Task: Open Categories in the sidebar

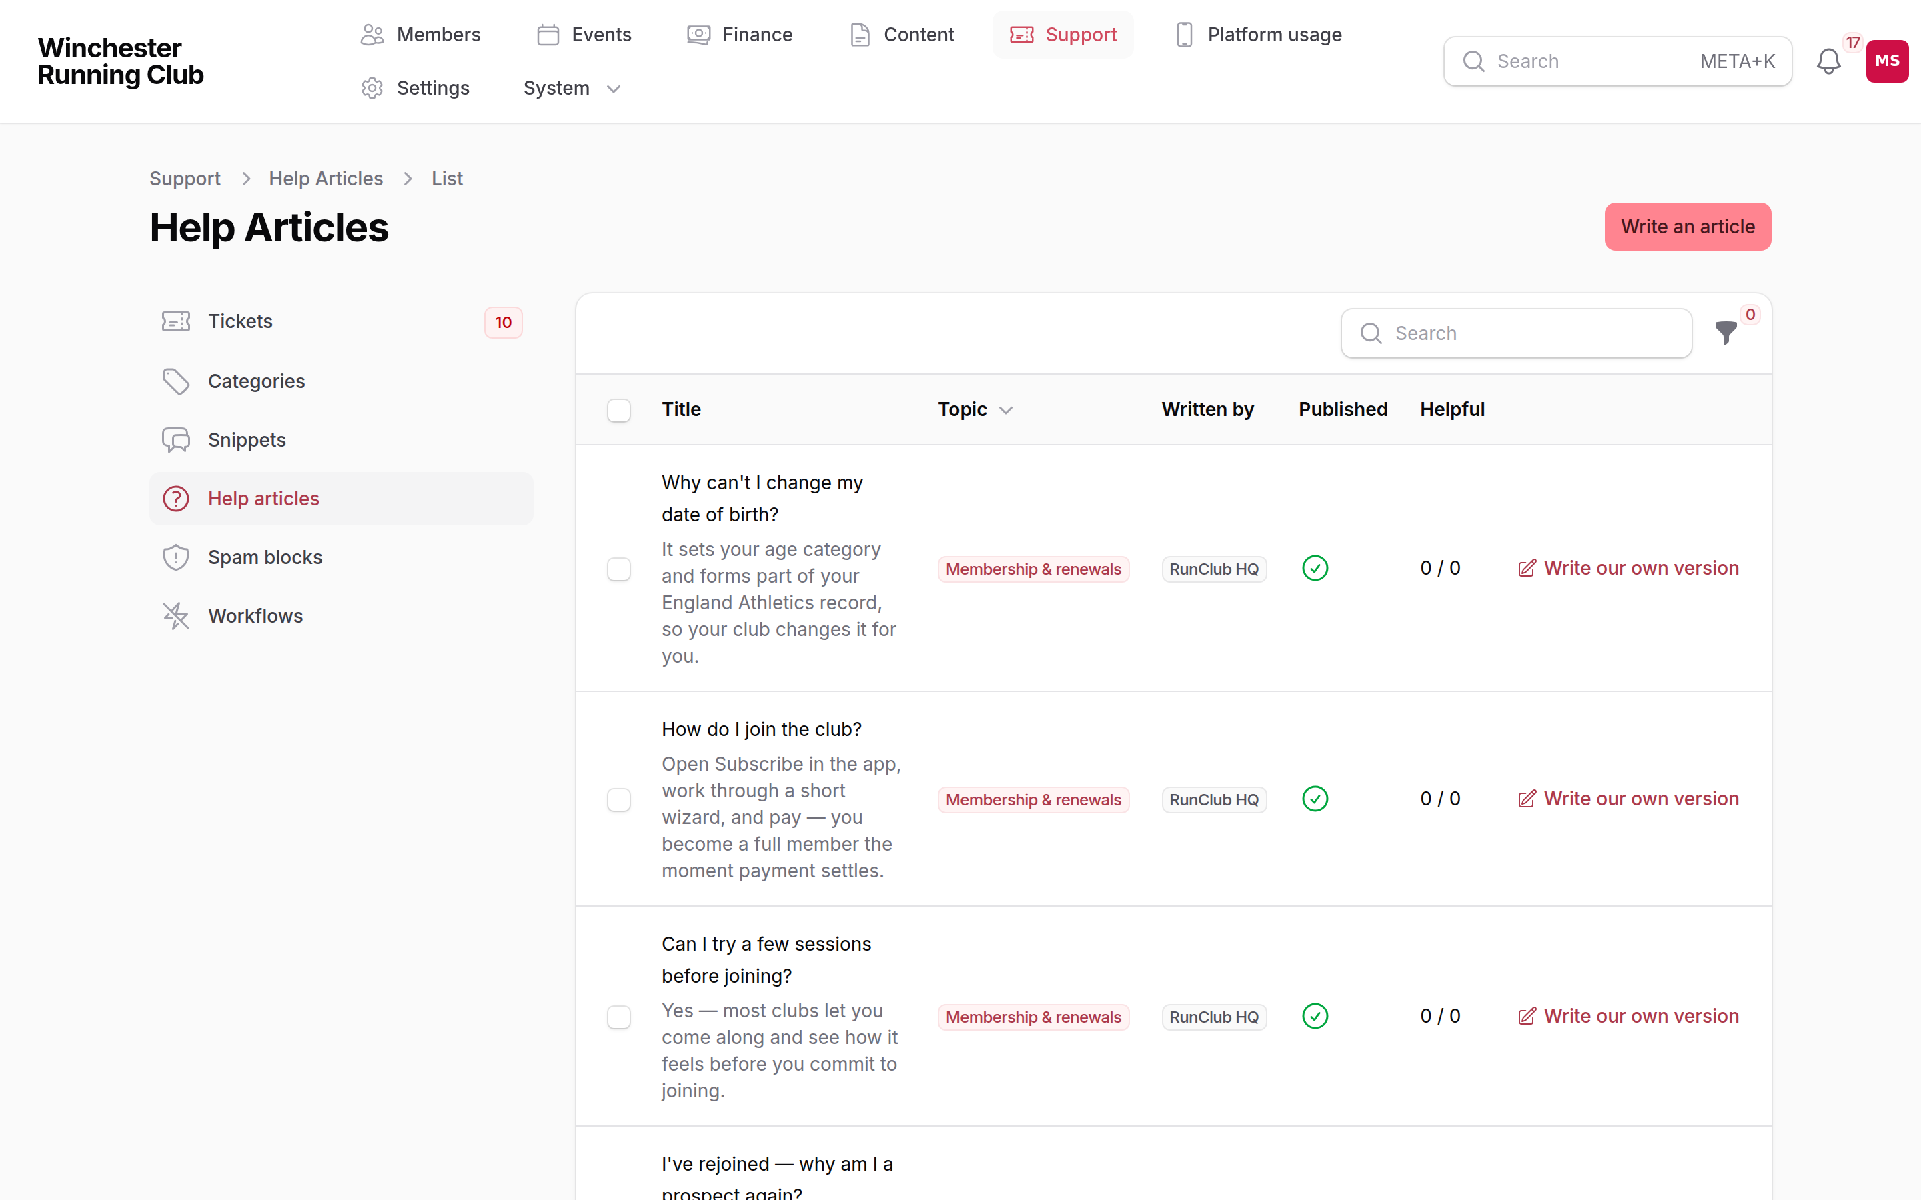Action: point(342,382)
